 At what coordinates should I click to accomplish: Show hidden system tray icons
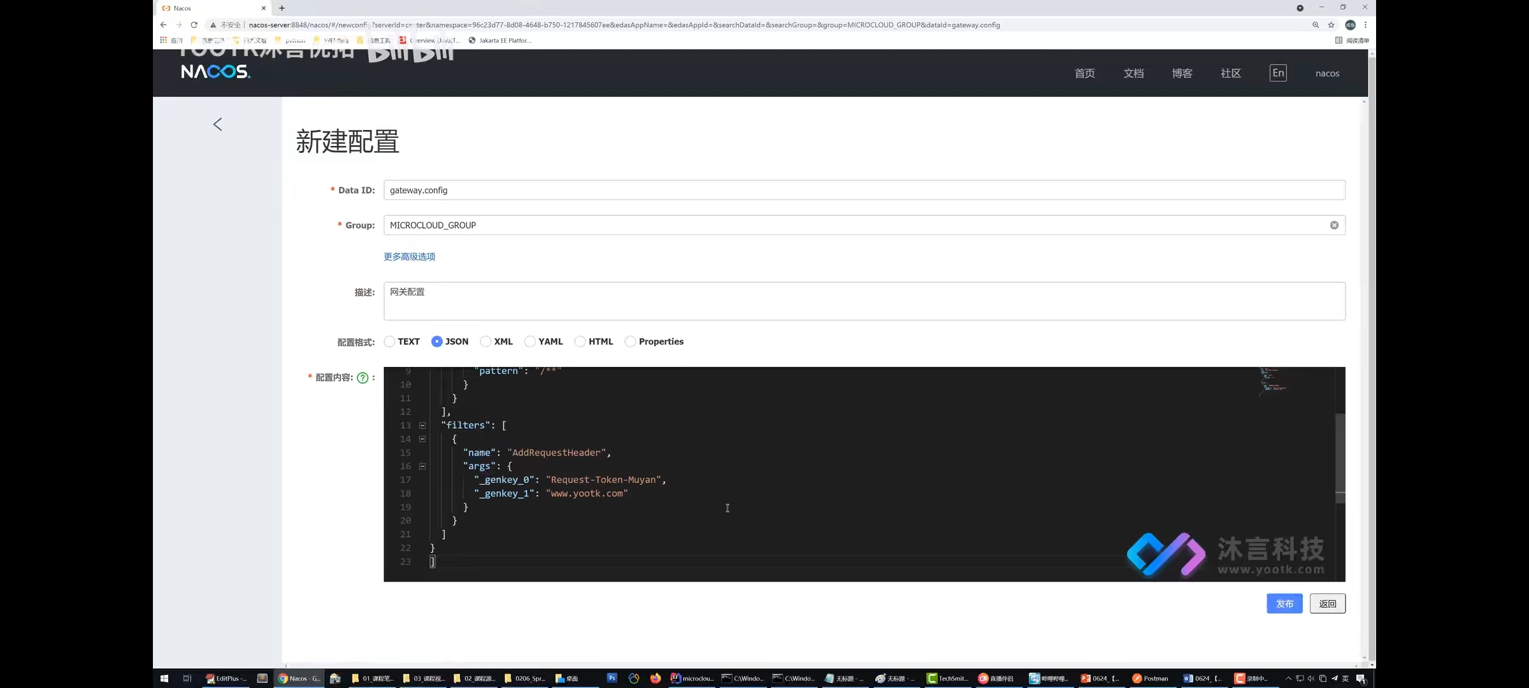pos(1288,678)
